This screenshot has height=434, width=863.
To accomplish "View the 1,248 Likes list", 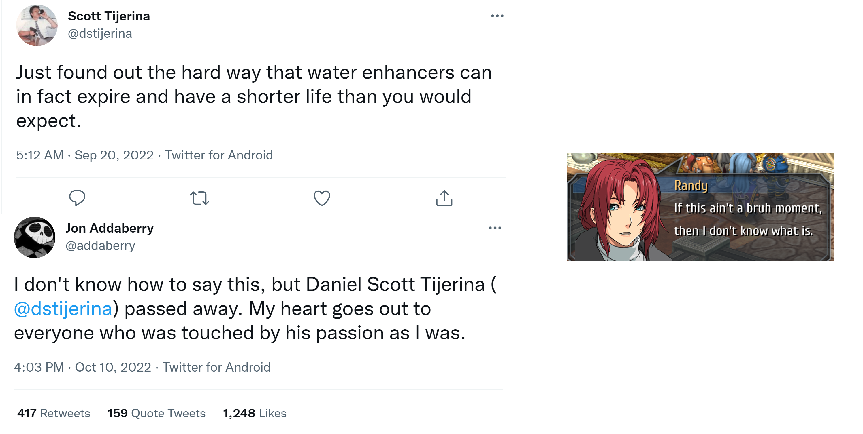I will [255, 413].
